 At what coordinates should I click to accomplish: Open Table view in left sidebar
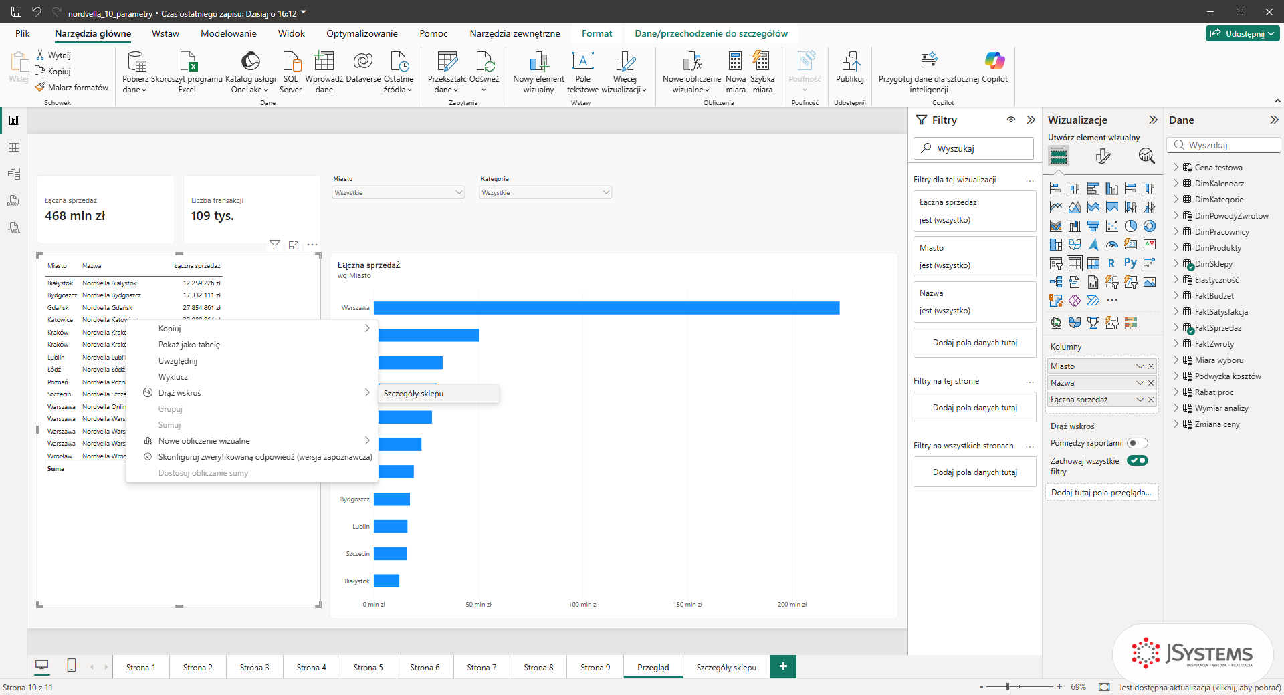click(14, 147)
